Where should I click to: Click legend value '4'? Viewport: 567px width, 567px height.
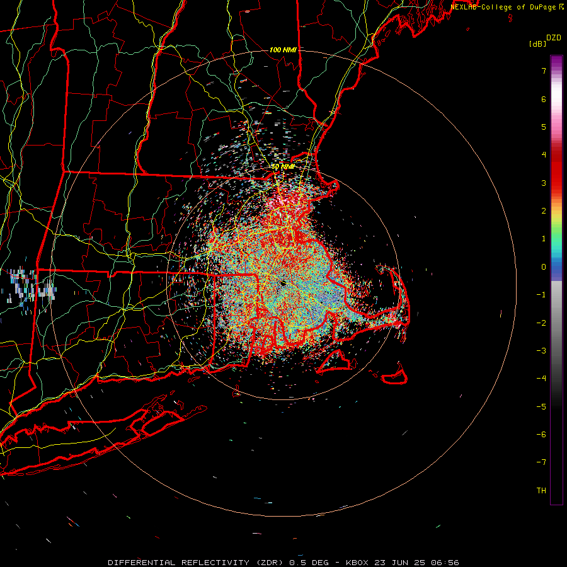pyautogui.click(x=544, y=155)
